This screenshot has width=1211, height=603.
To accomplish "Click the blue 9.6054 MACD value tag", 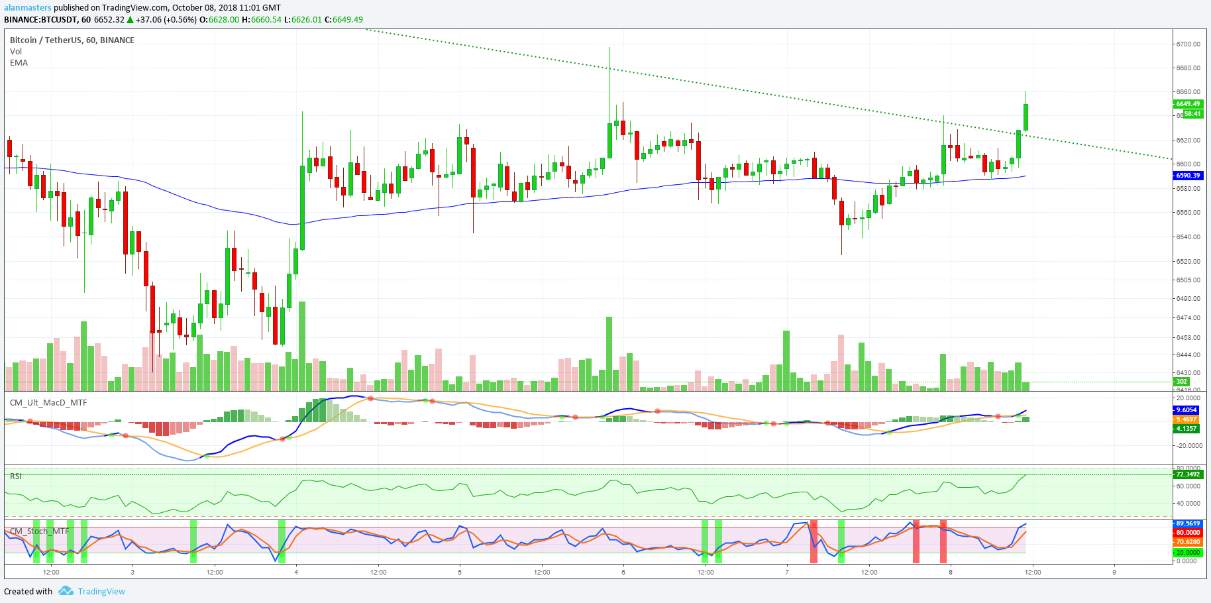I will 1186,410.
